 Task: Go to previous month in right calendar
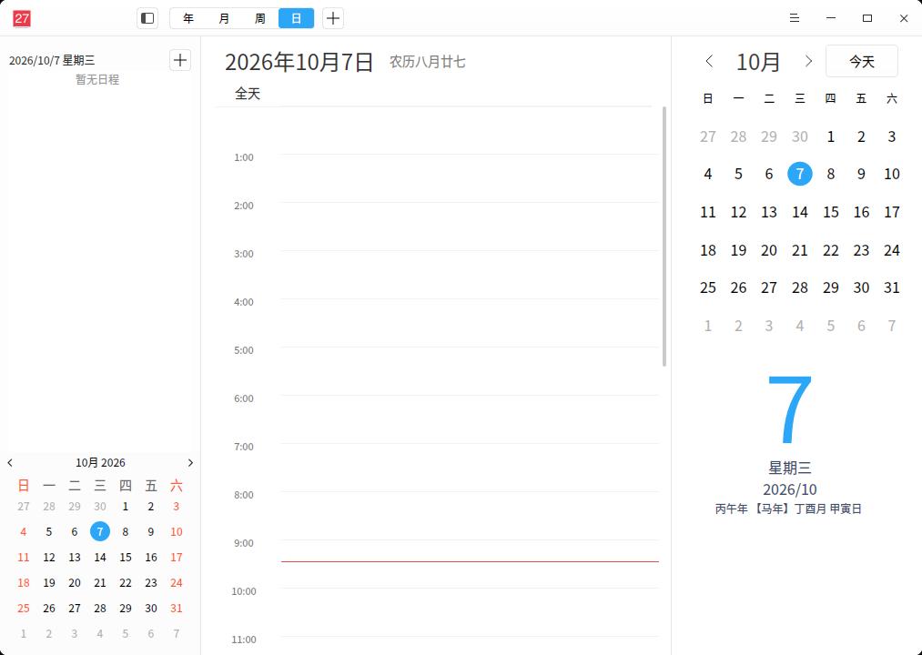coord(709,61)
